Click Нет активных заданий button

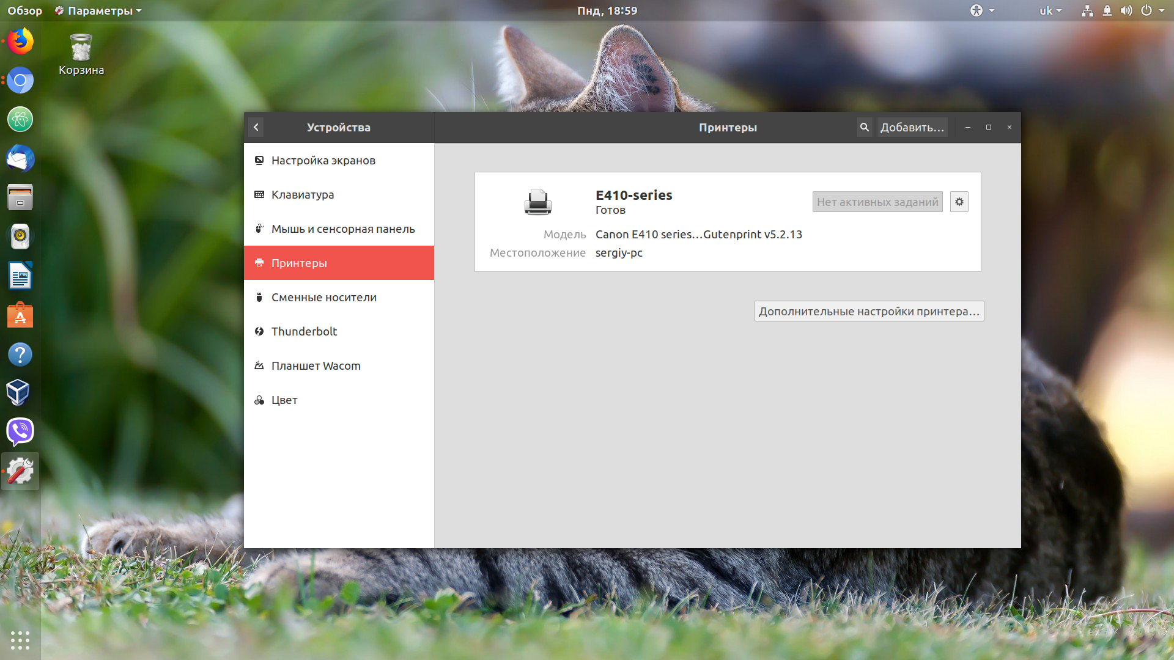[x=877, y=202]
